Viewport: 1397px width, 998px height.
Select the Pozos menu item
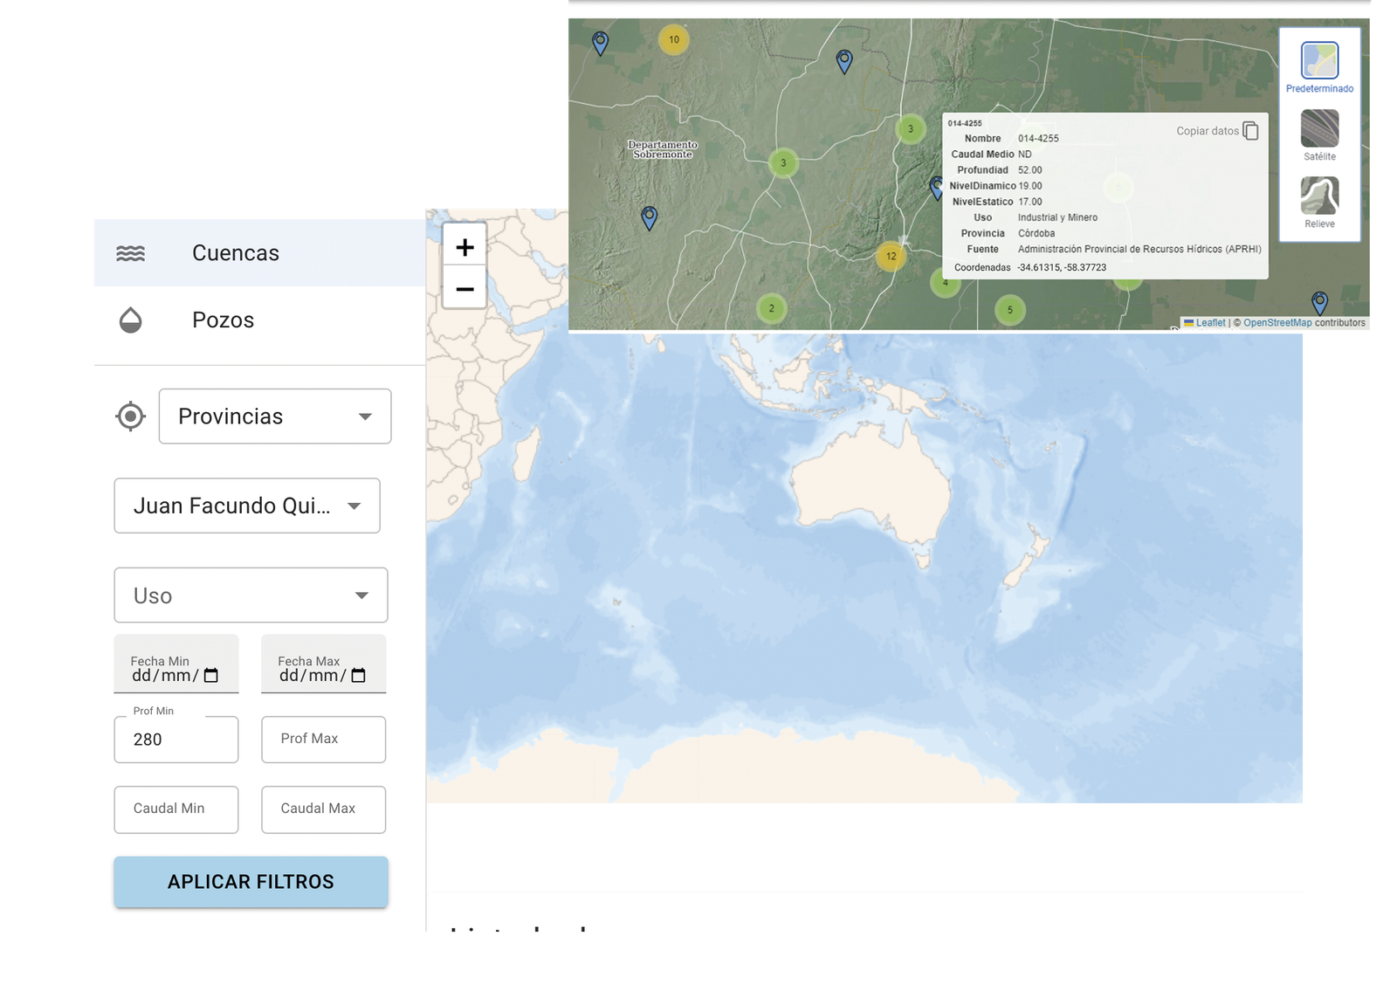(224, 320)
